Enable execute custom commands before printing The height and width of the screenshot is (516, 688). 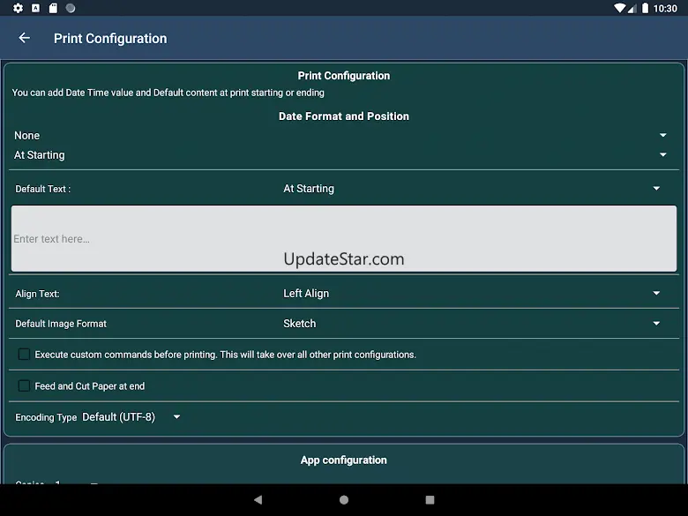24,354
